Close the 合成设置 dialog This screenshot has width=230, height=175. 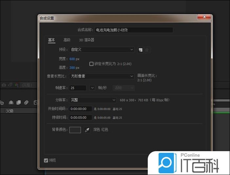pos(204,17)
